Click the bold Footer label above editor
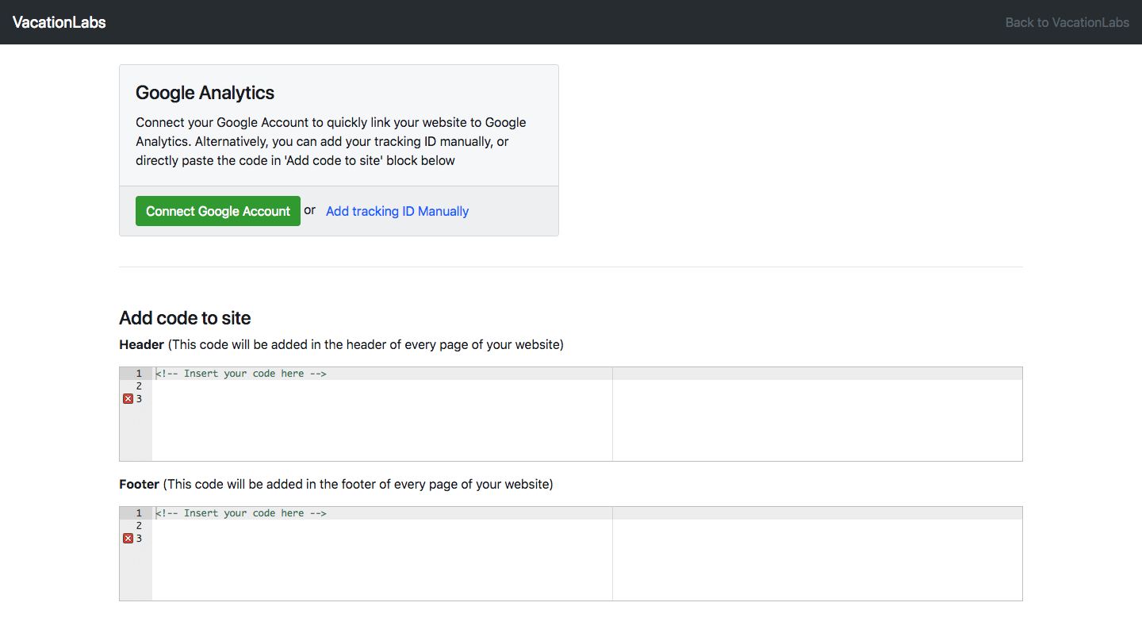The width and height of the screenshot is (1142, 637). [140, 485]
